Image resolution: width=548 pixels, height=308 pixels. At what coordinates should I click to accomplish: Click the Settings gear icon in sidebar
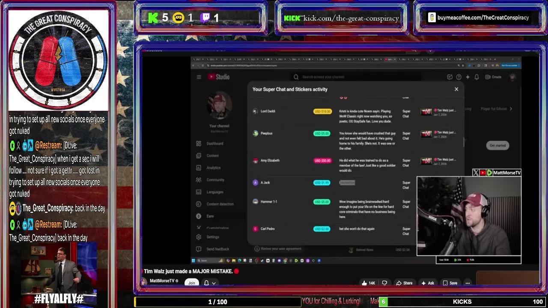199,237
